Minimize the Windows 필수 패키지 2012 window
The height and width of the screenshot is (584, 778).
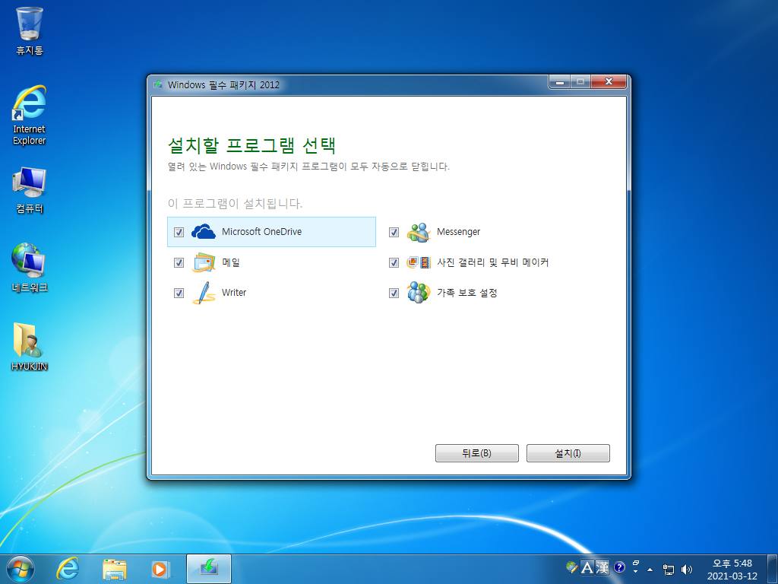coord(560,81)
